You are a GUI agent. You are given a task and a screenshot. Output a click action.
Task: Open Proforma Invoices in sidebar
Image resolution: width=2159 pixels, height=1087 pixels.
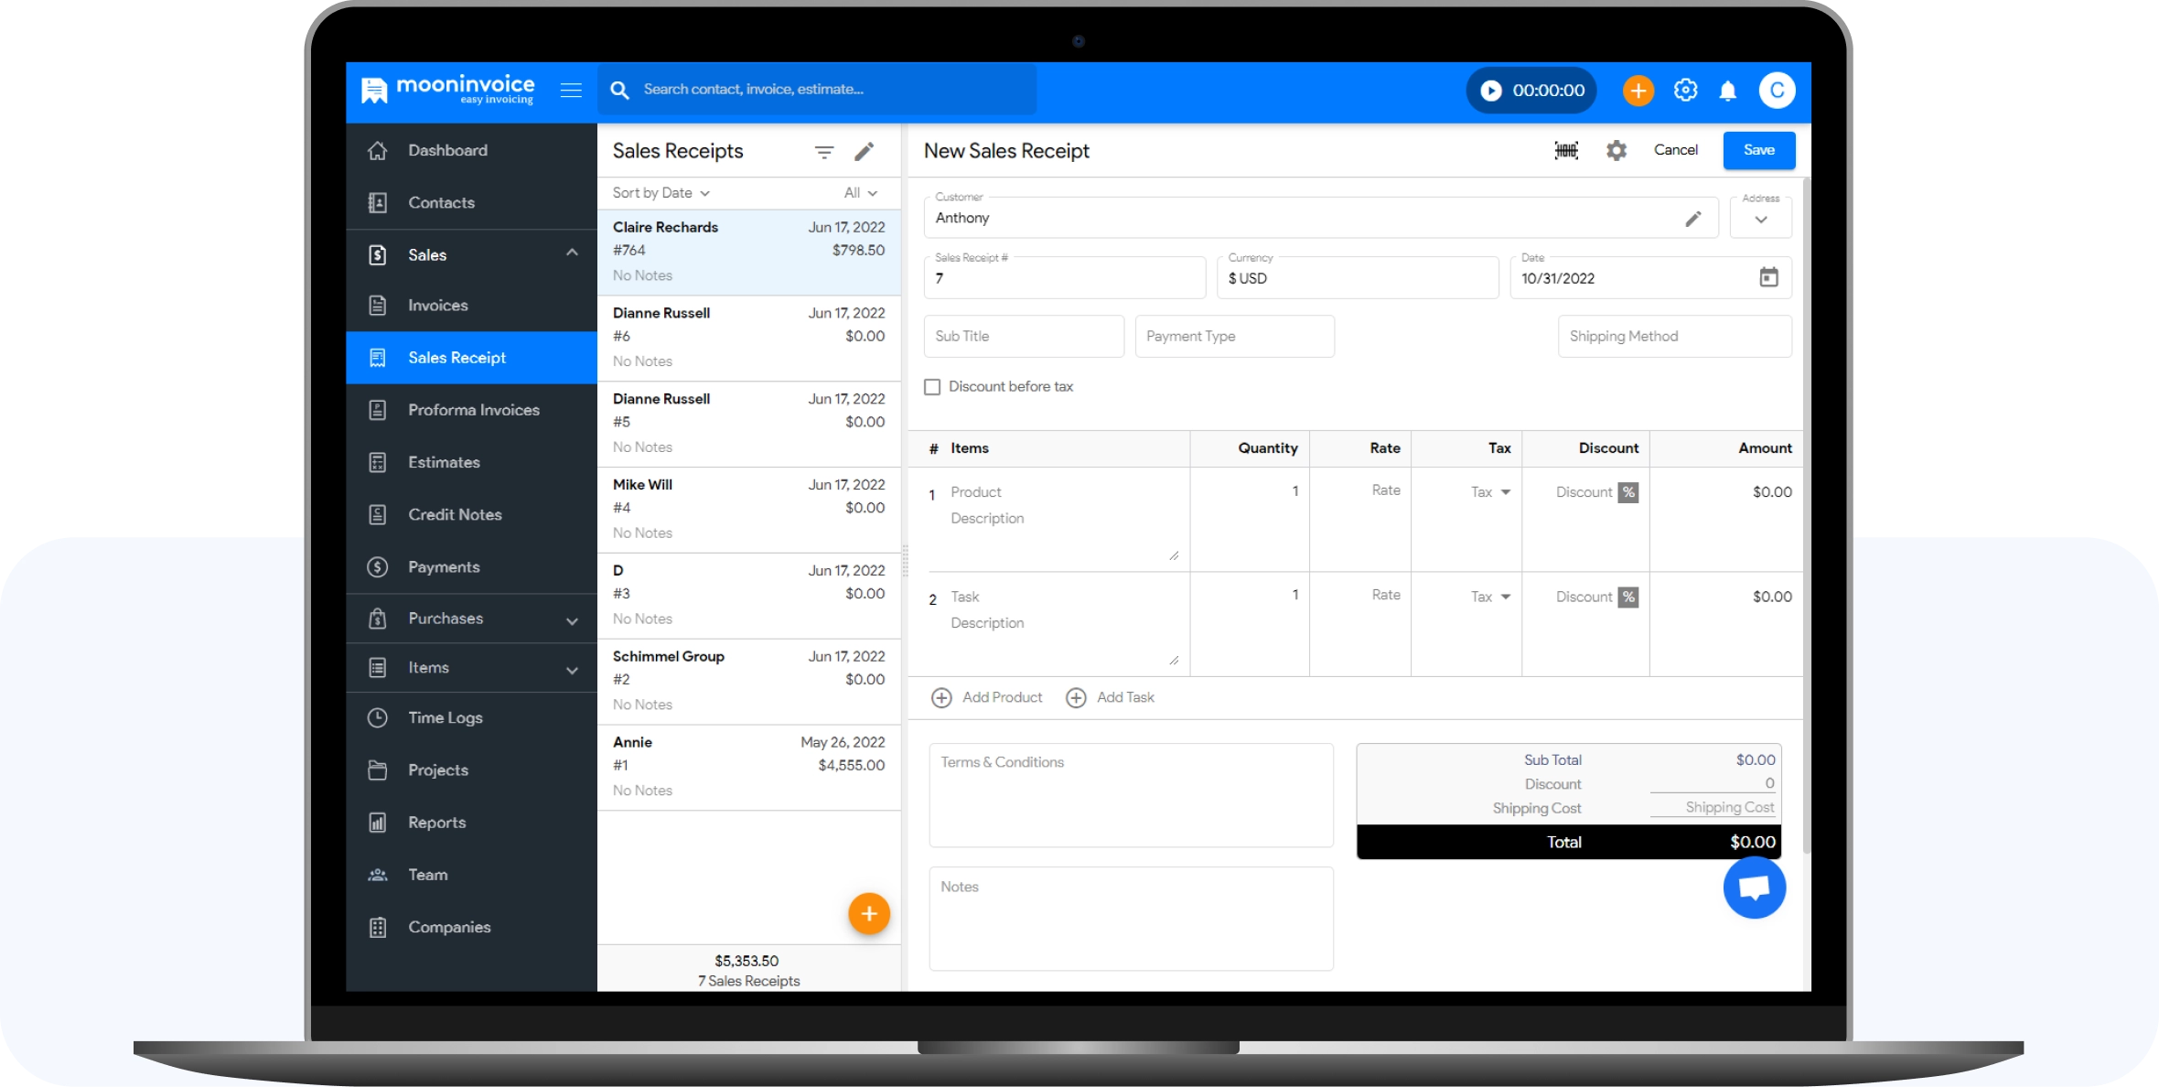tap(473, 410)
